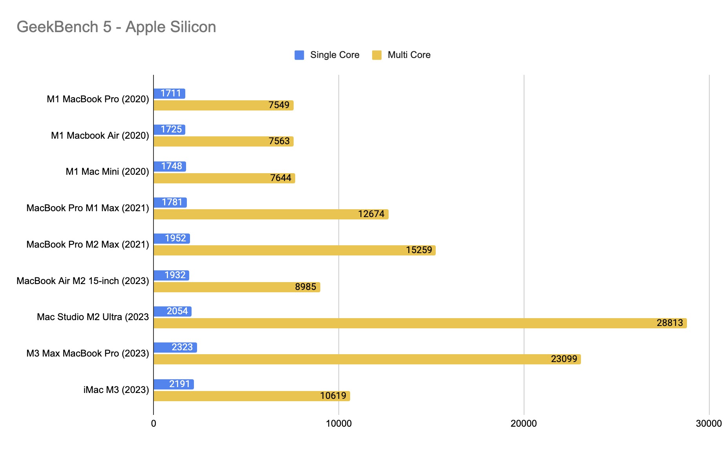Click the 2323 M3 Max single core bar

coord(175,348)
